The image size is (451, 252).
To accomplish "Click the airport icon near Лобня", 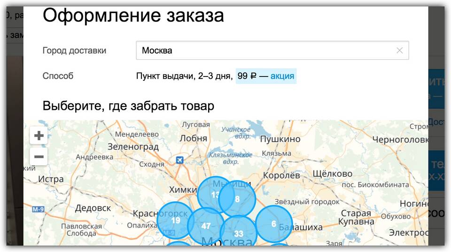I will click(179, 161).
